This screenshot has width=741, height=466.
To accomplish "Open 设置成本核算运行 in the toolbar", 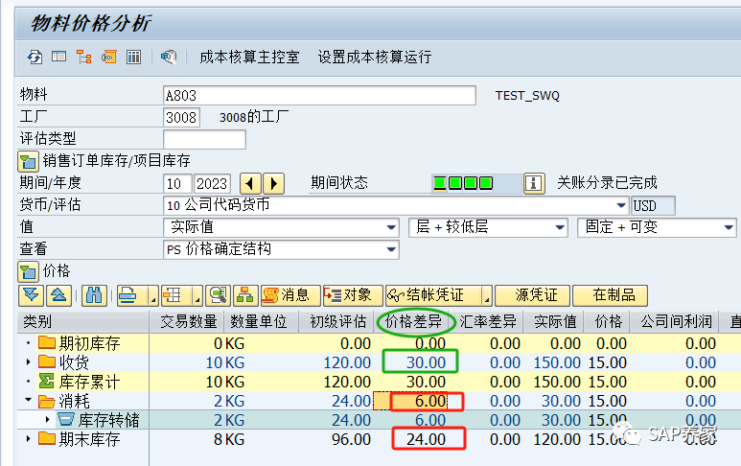I will tap(374, 58).
